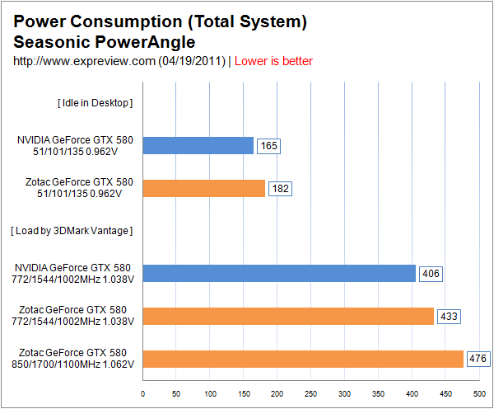The width and height of the screenshot is (494, 409).
Task: Select the orange Zotac 772MHz load bar
Action: [x=288, y=317]
